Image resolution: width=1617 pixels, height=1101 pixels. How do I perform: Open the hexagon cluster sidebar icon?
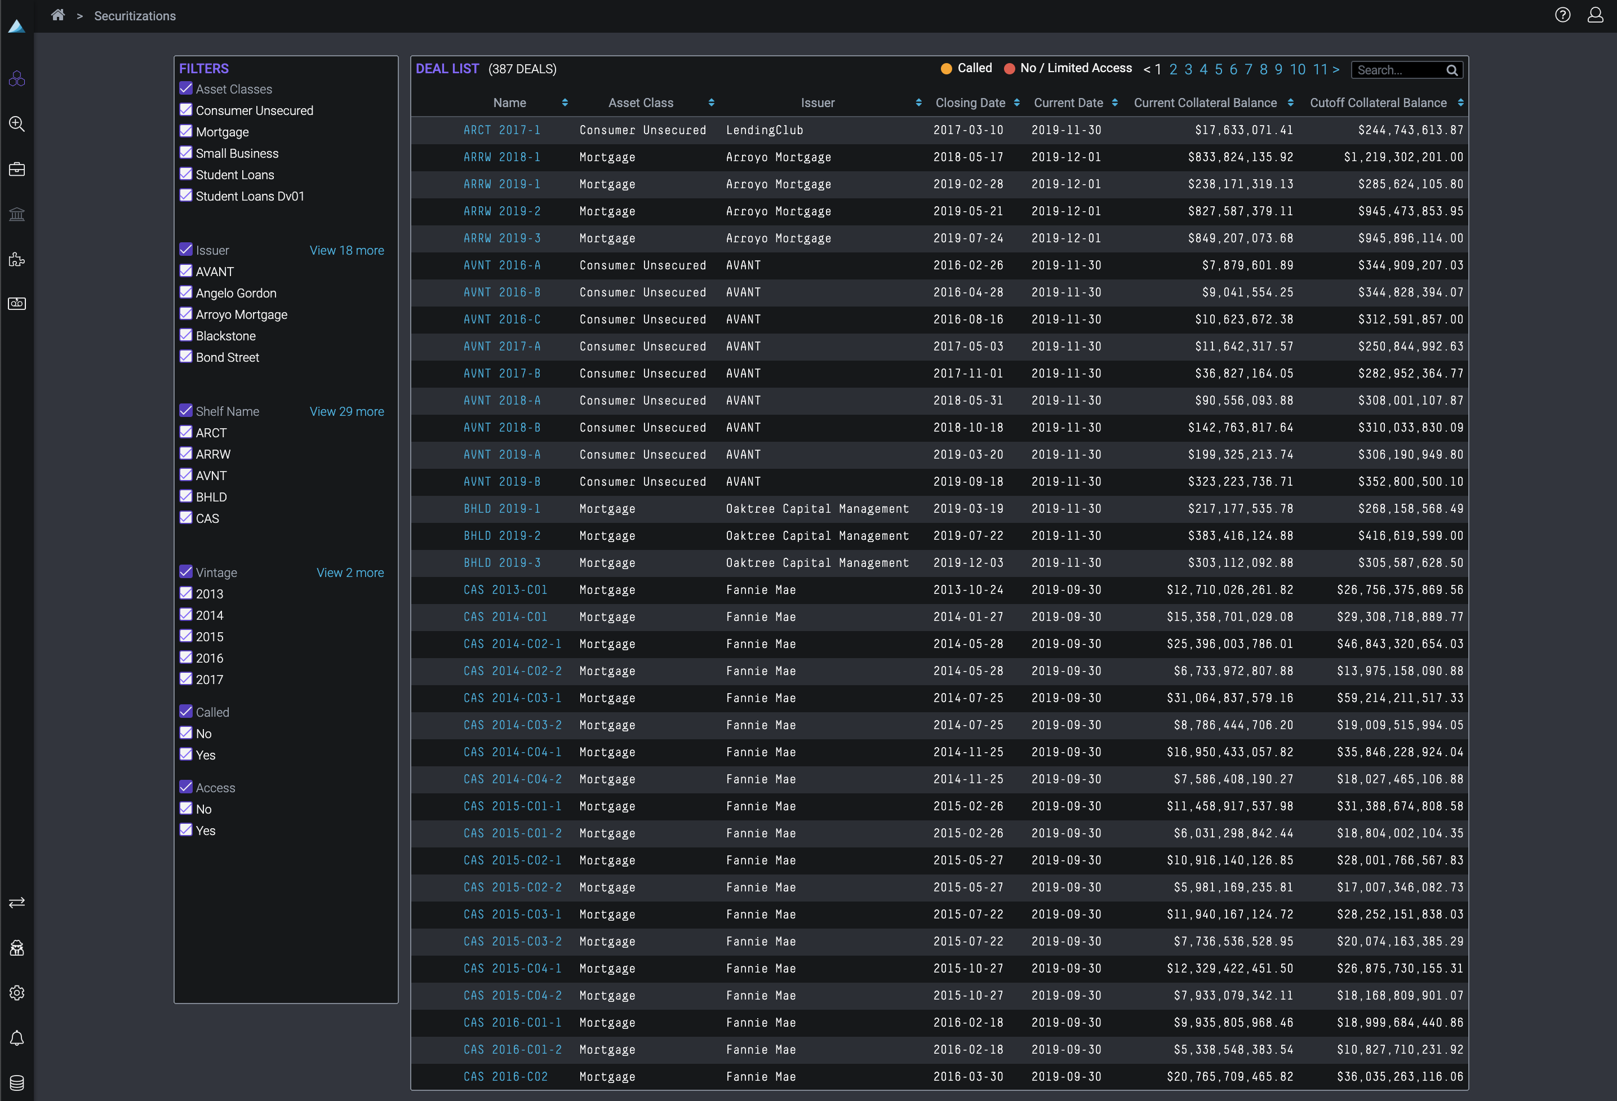[17, 79]
